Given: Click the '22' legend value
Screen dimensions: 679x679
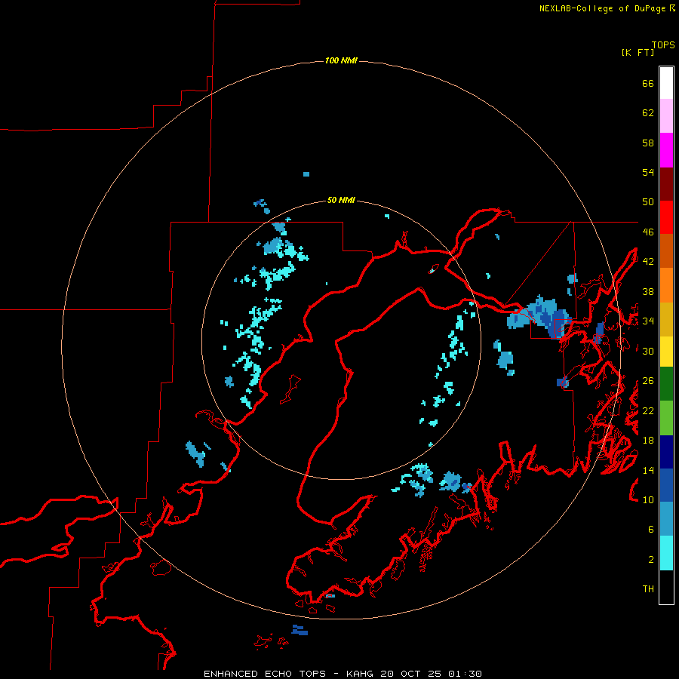Looking at the screenshot, I should coord(648,410).
